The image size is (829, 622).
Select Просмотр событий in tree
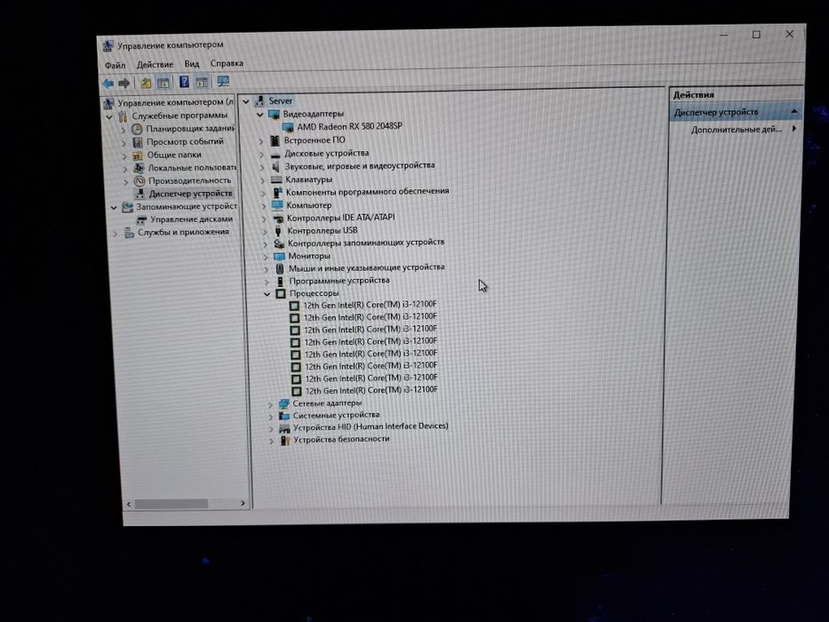pos(185,142)
